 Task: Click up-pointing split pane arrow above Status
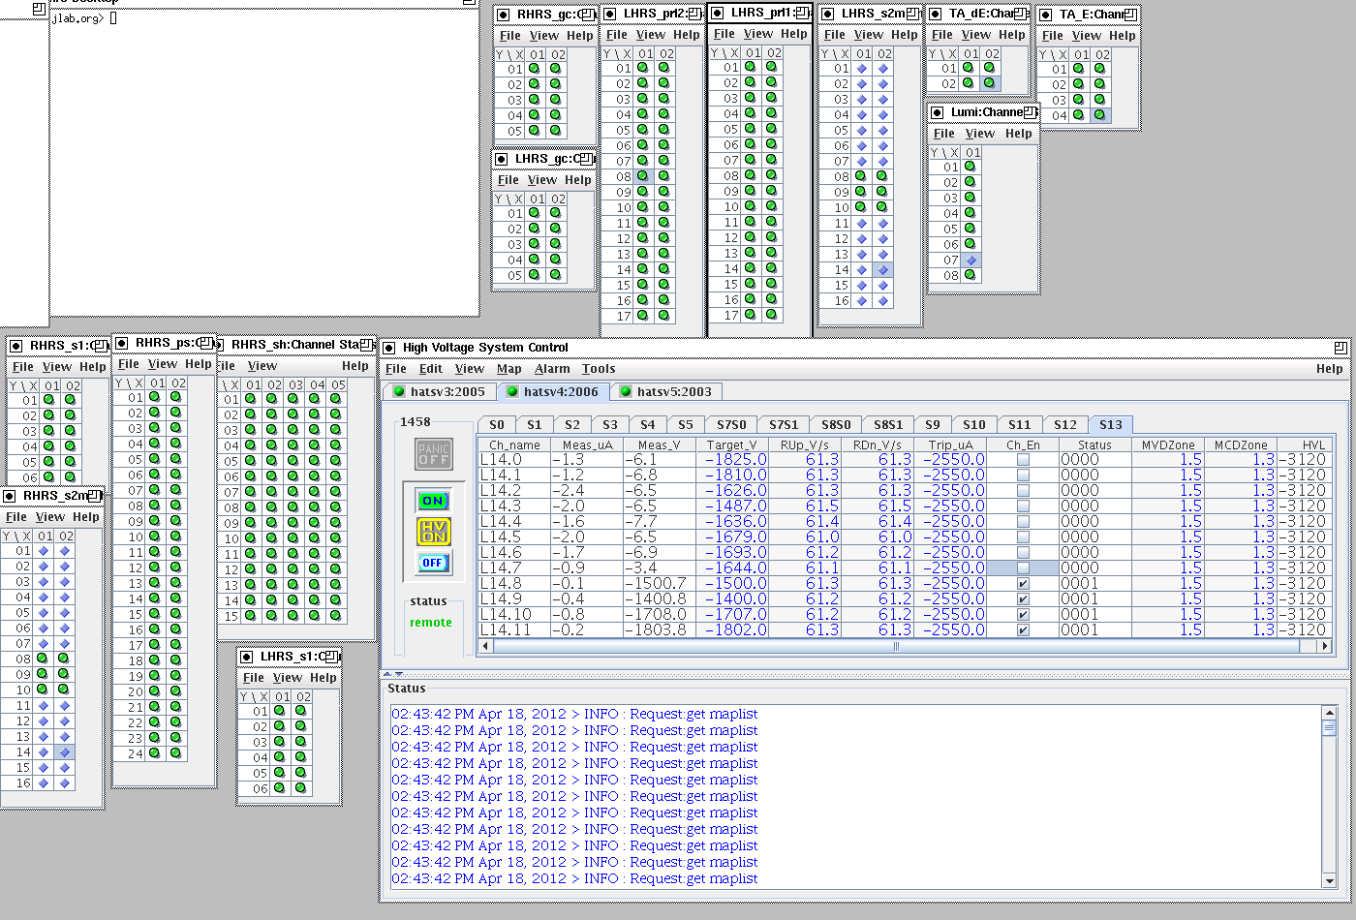pos(387,673)
